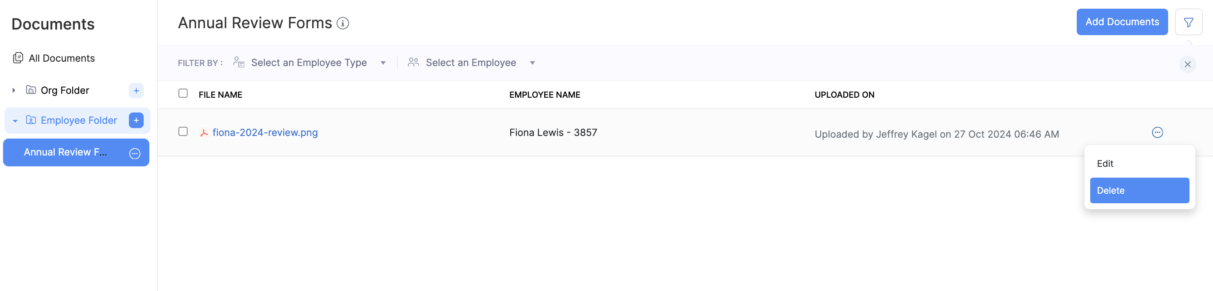The height and width of the screenshot is (291, 1213).
Task: Open the fiona-2024-review.png file link
Action: point(265,132)
